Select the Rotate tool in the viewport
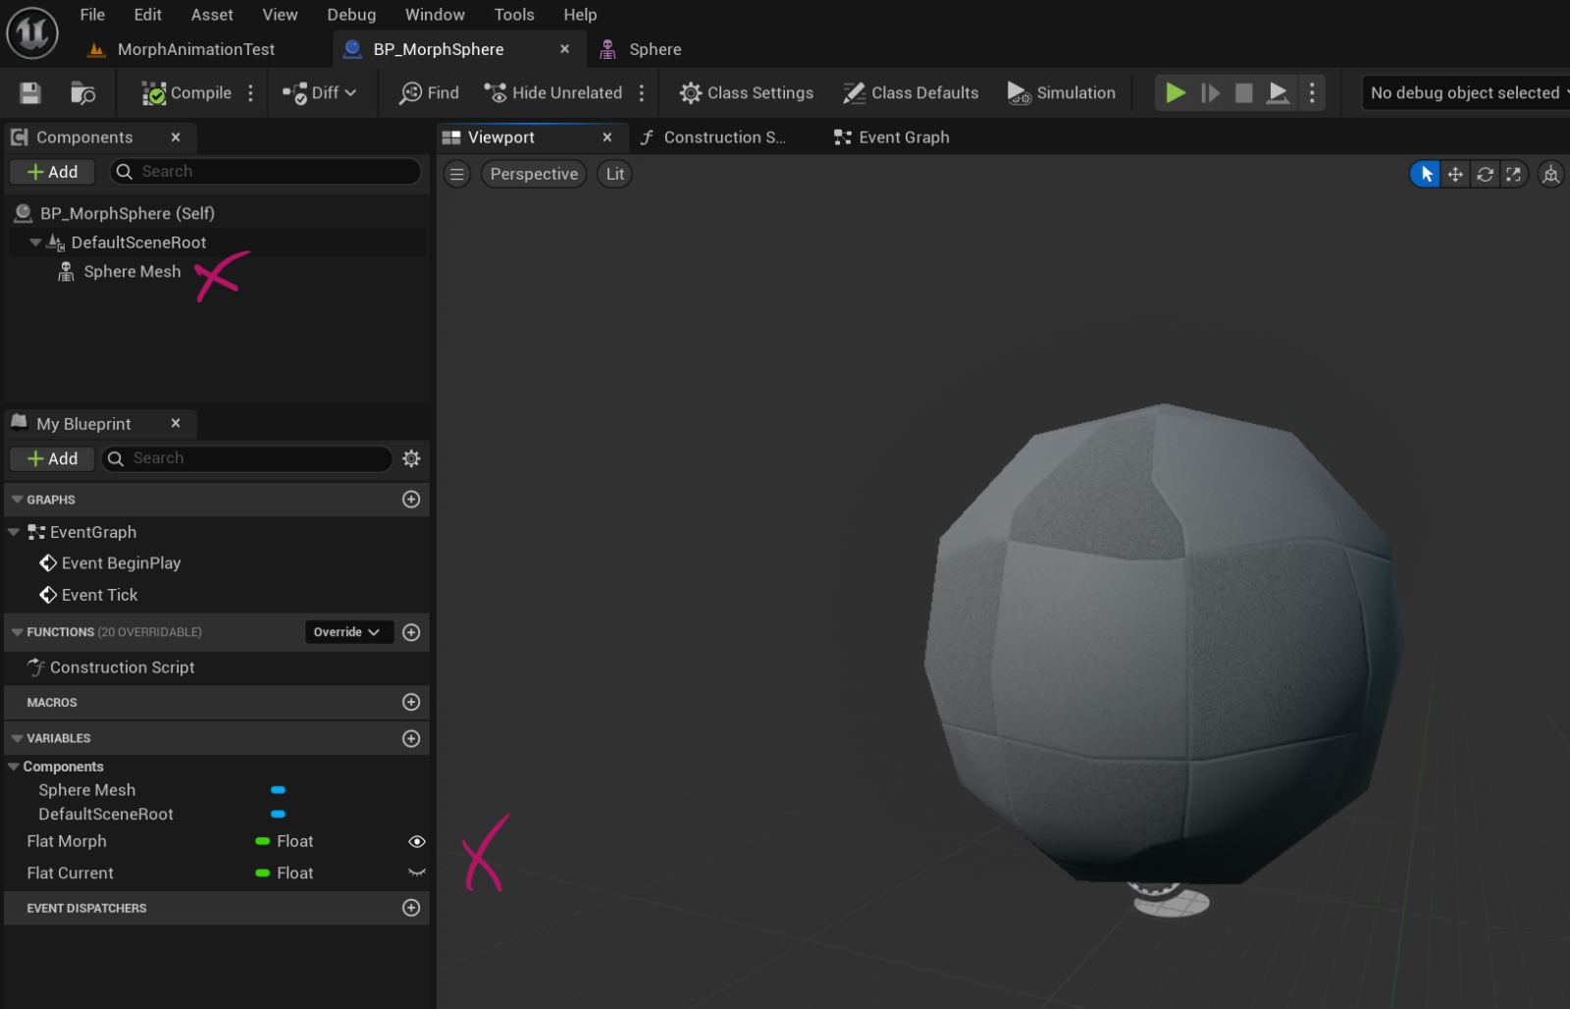This screenshot has height=1009, width=1570. [1485, 174]
